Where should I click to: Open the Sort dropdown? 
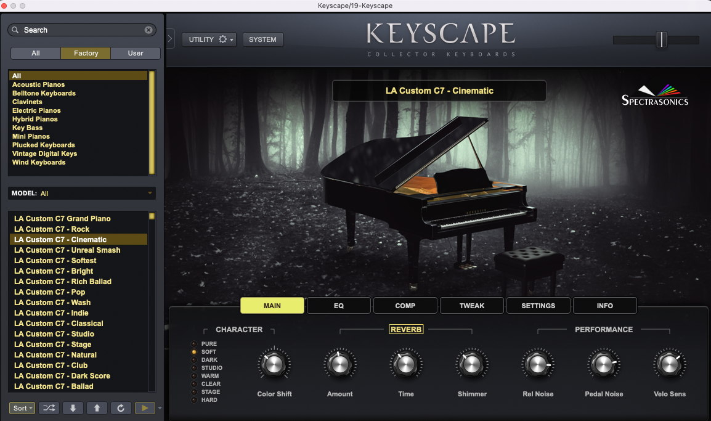tap(22, 408)
